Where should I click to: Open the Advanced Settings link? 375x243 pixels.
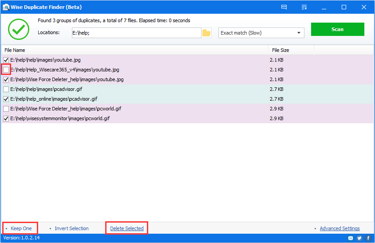pos(339,228)
